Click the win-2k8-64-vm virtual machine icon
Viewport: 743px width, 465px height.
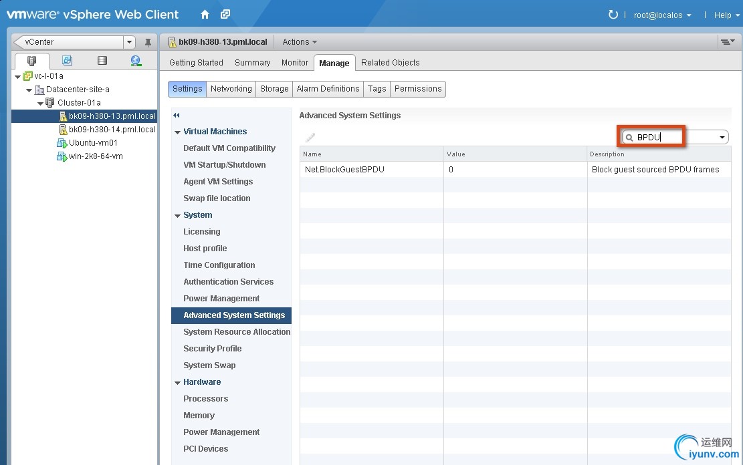tap(62, 156)
